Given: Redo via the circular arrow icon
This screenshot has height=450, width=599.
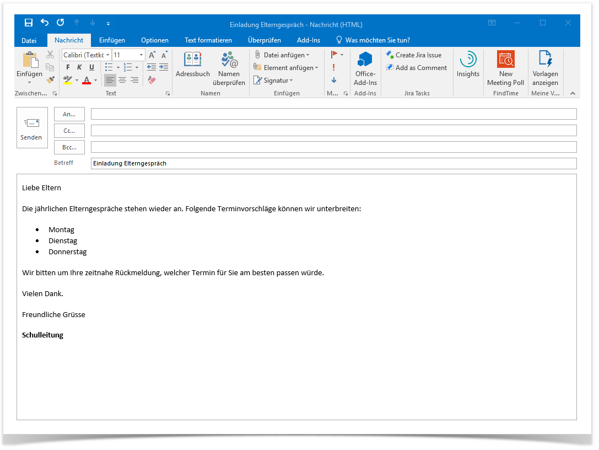Looking at the screenshot, I should pos(61,23).
